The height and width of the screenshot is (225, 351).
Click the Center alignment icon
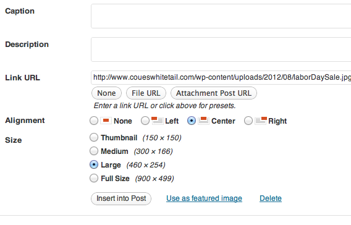click(x=203, y=121)
